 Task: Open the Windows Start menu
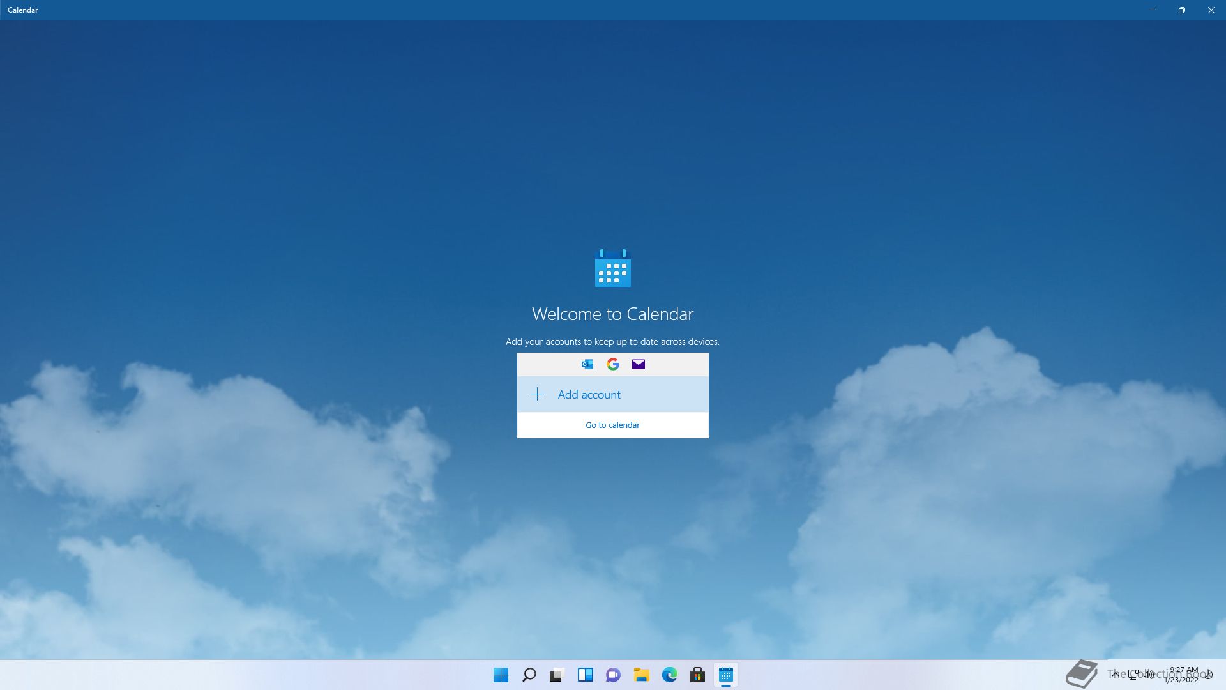[501, 675]
